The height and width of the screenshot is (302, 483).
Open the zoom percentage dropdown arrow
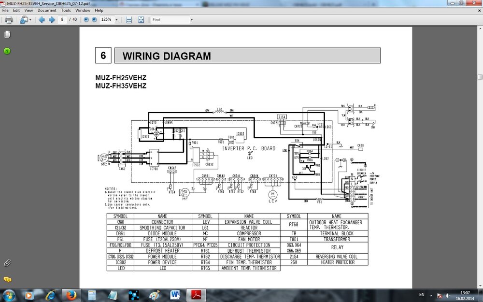point(116,20)
